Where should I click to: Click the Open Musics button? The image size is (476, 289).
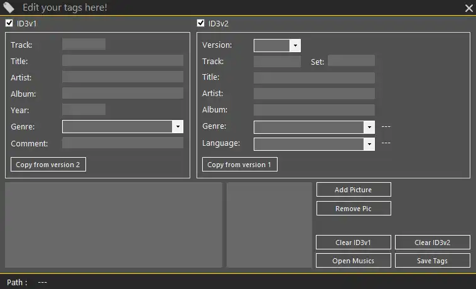354,261
